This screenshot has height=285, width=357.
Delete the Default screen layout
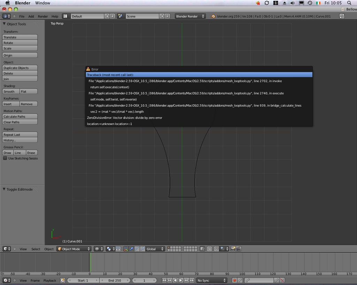pos(113,16)
